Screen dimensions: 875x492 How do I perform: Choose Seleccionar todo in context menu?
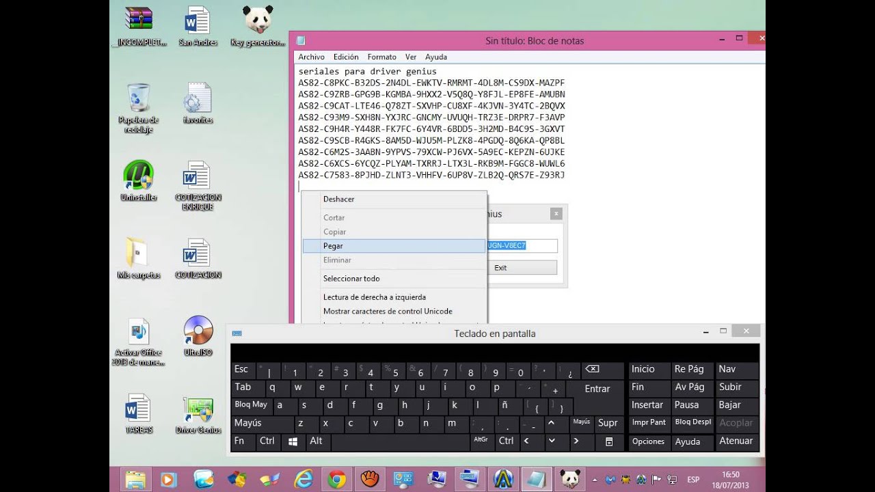[351, 278]
